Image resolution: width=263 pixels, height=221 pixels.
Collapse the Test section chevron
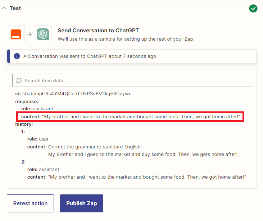(x=4, y=8)
